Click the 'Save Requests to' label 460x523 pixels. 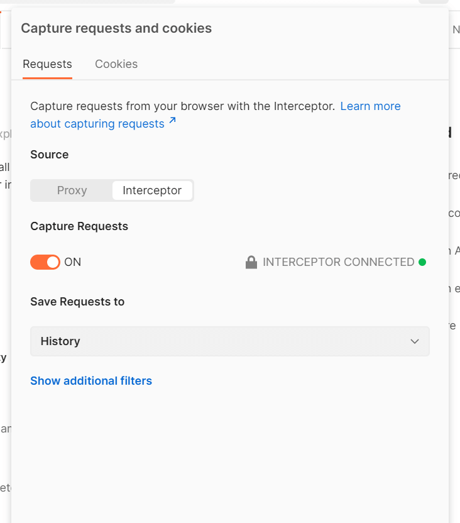tap(77, 302)
